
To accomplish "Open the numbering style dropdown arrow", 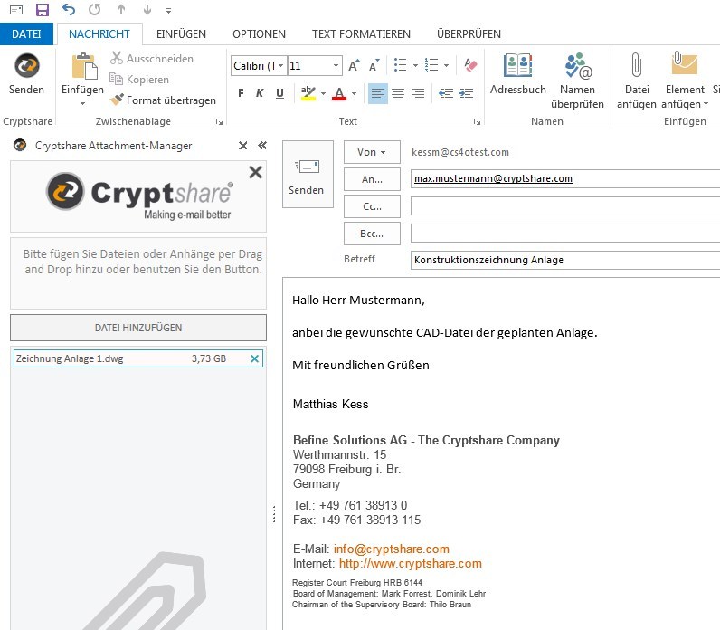I will [446, 66].
